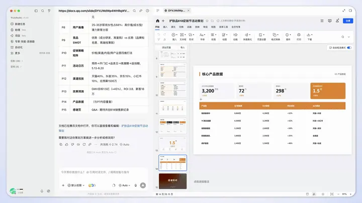
Task: Select the 开始 ribbon tab
Action: pos(157,27)
